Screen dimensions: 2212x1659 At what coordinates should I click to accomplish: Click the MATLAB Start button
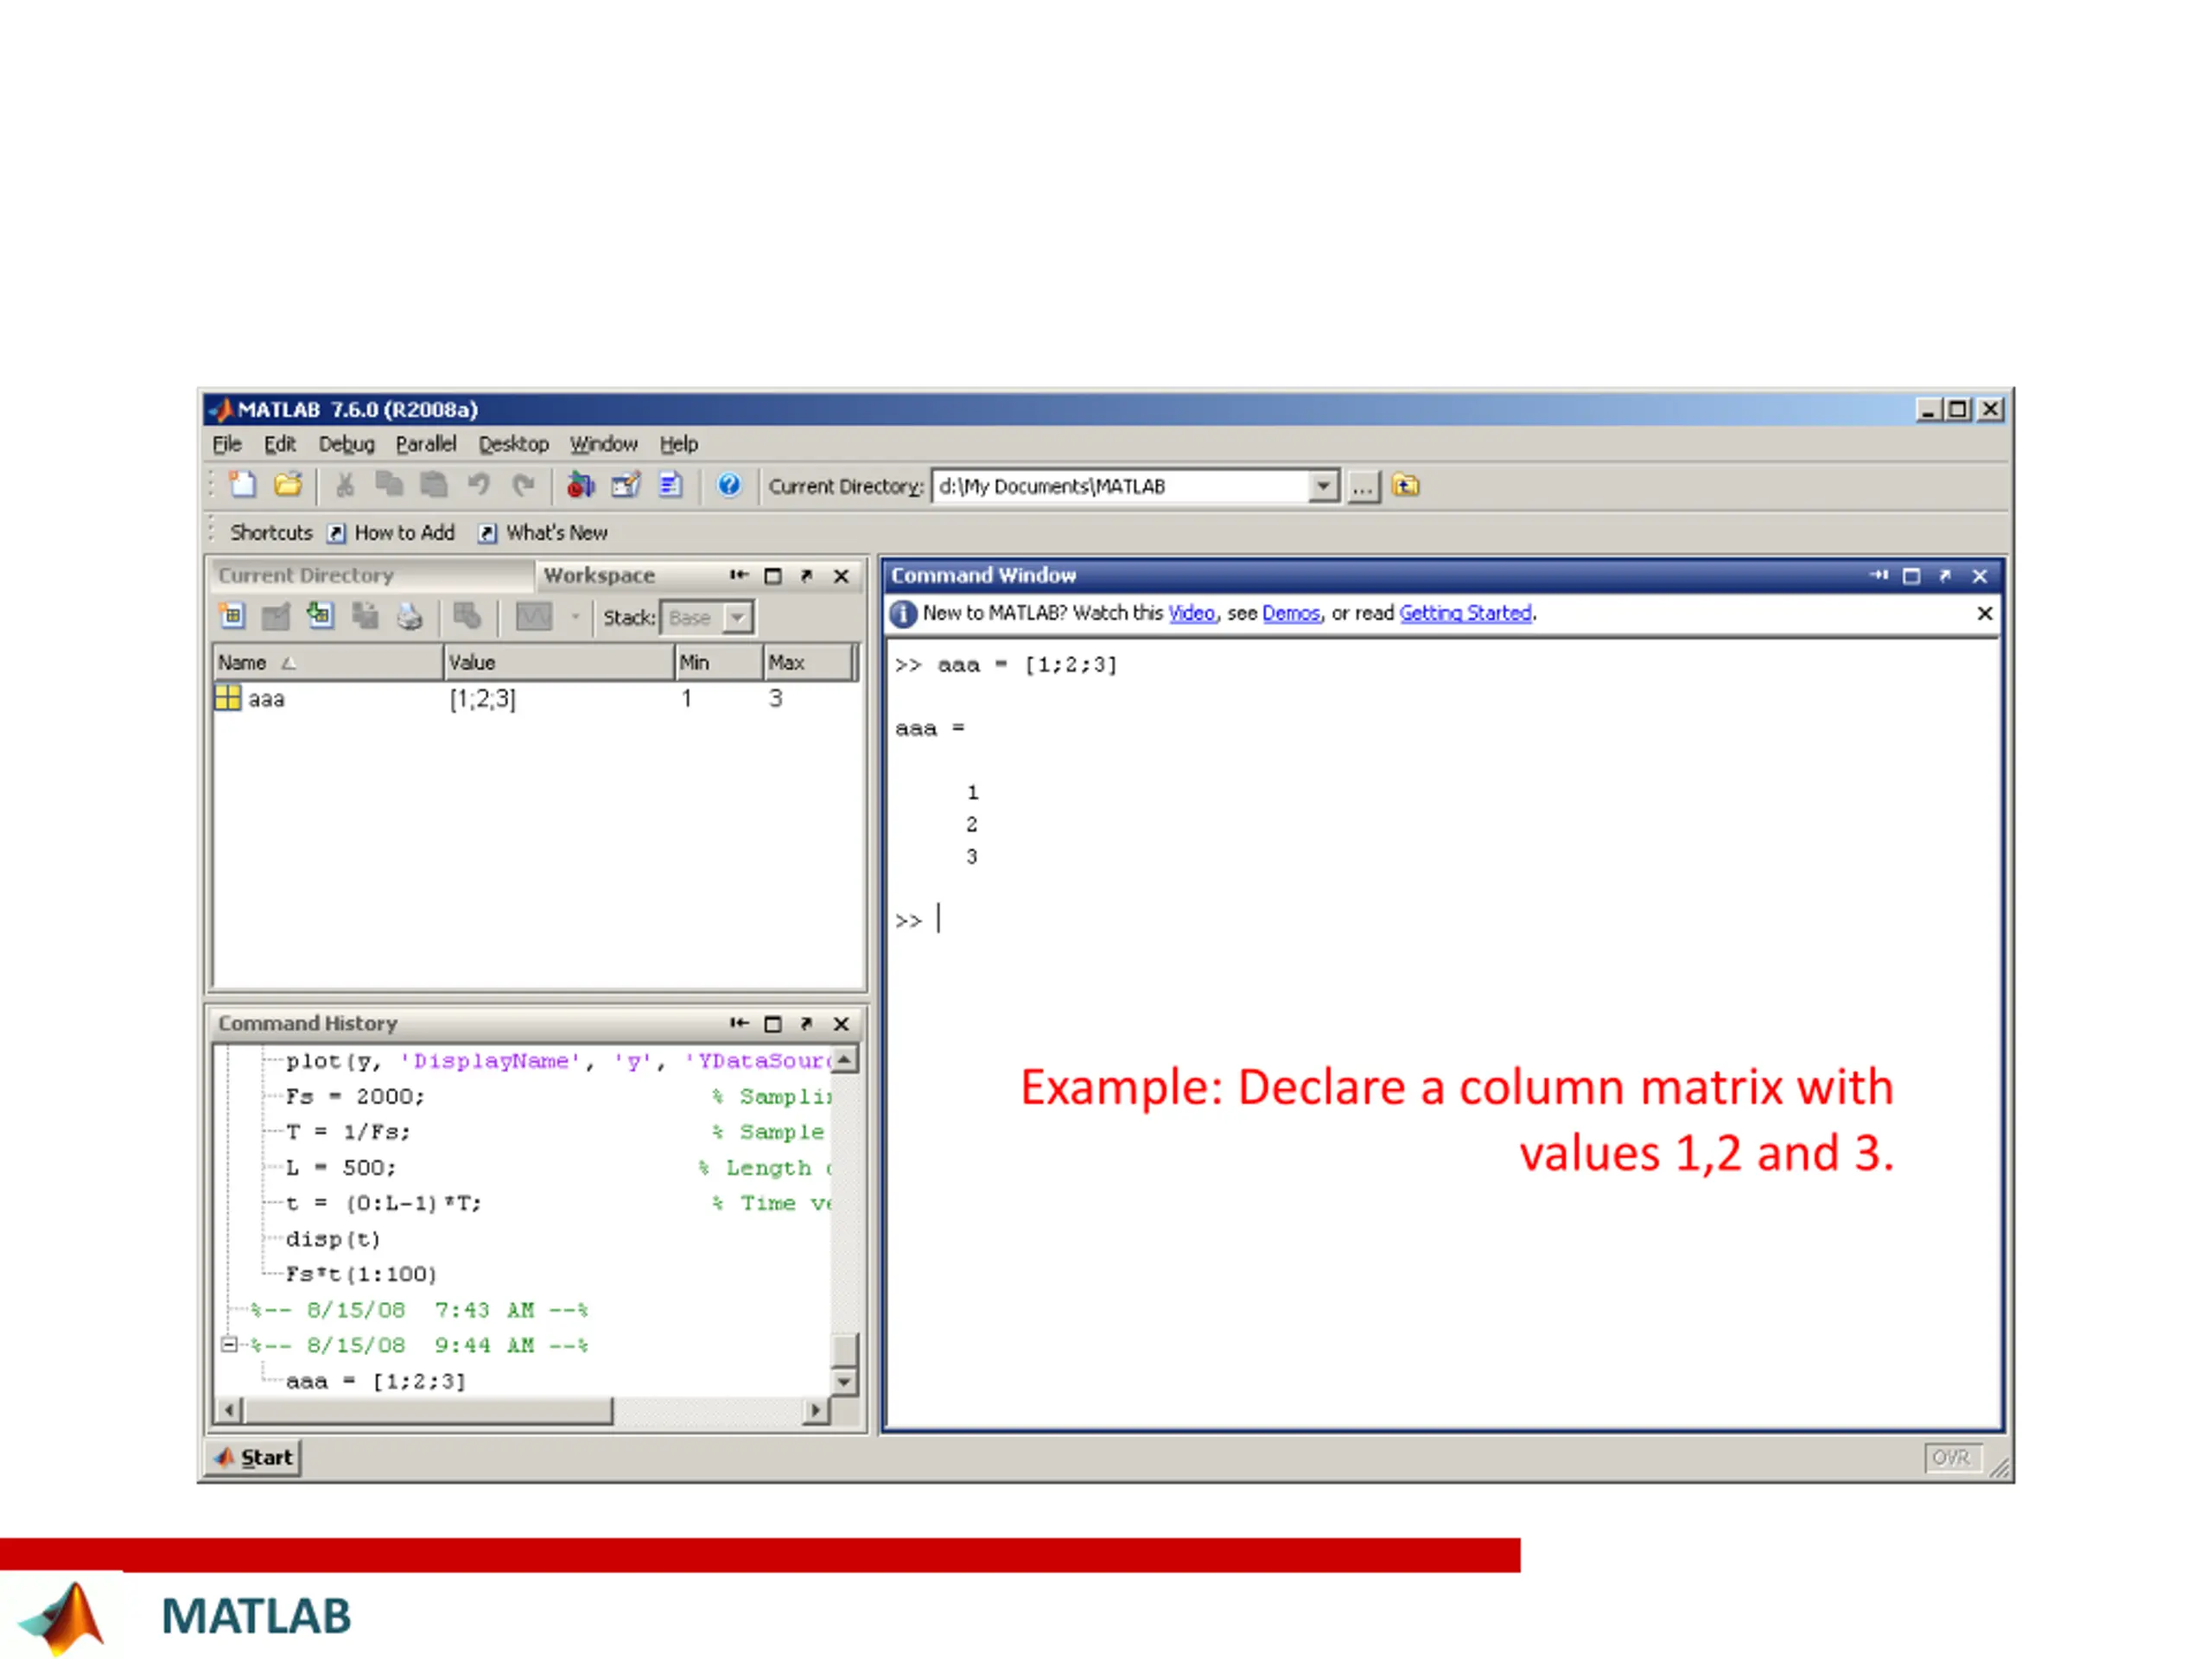pos(254,1457)
